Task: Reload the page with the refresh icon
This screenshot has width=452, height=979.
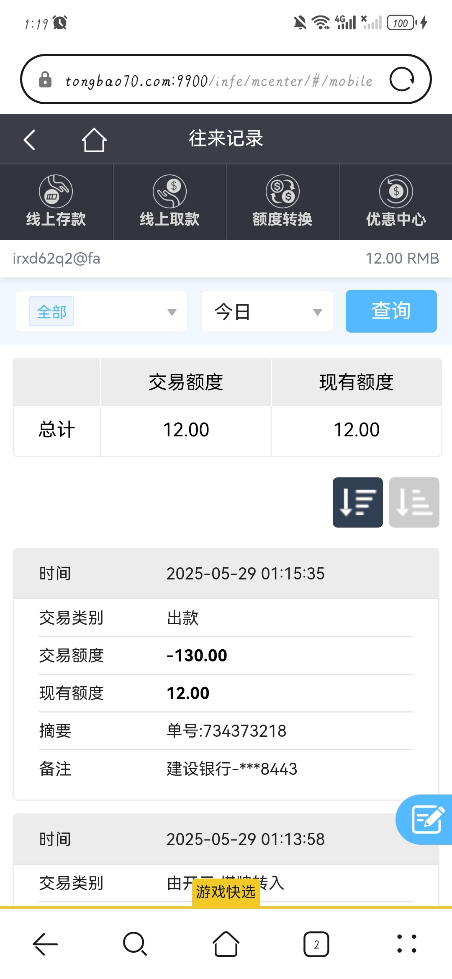Action: pos(402,79)
